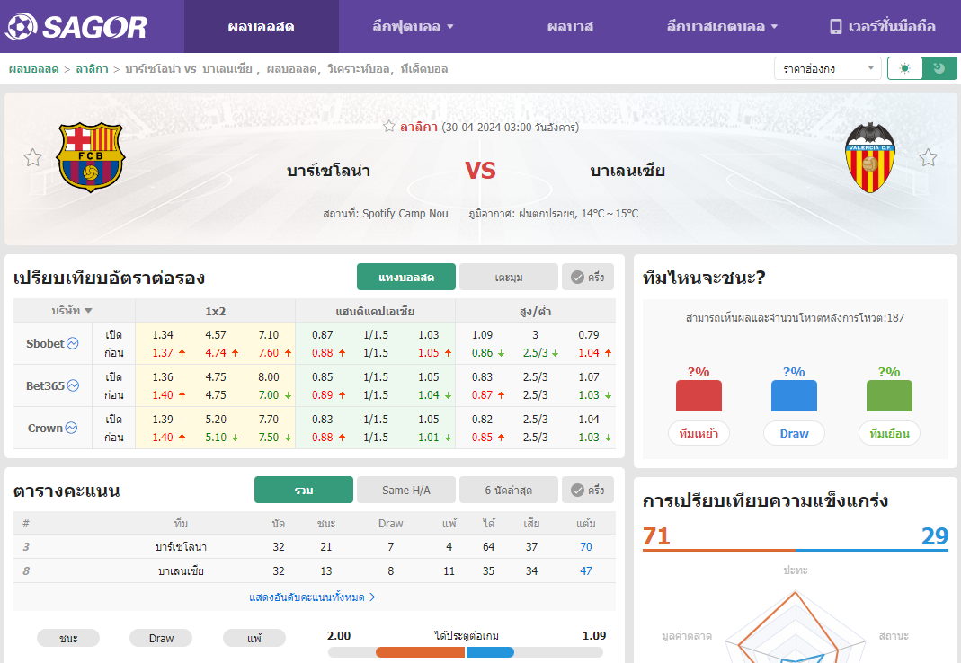Viewport: 961px width, 663px height.
Task: Click the แฮนดิแคปเอเชีย column header
Action: click(x=375, y=311)
